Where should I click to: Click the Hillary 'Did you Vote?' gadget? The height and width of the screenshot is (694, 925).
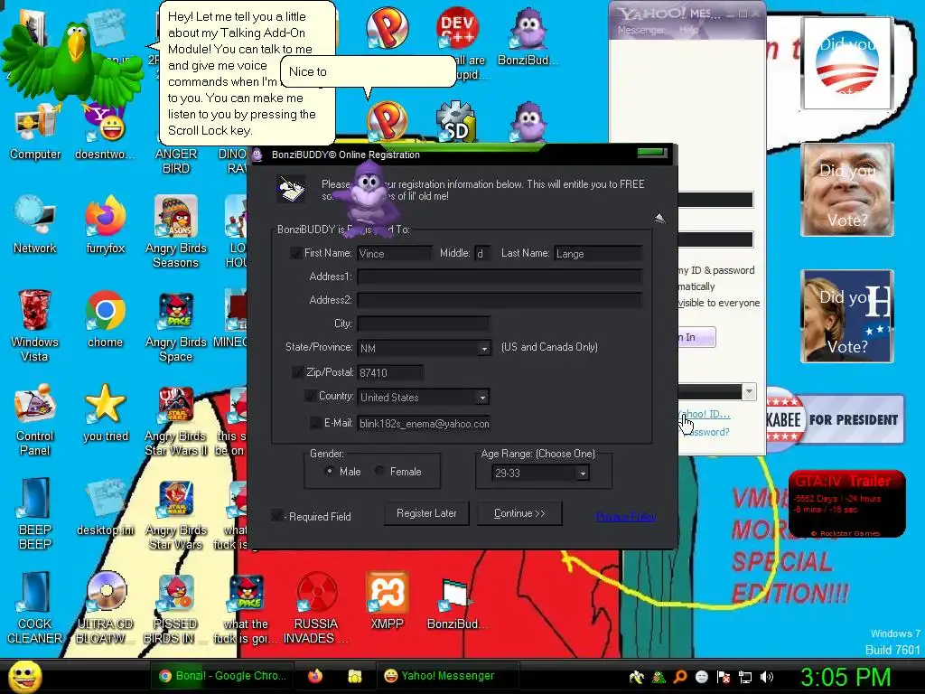pyautogui.click(x=847, y=316)
